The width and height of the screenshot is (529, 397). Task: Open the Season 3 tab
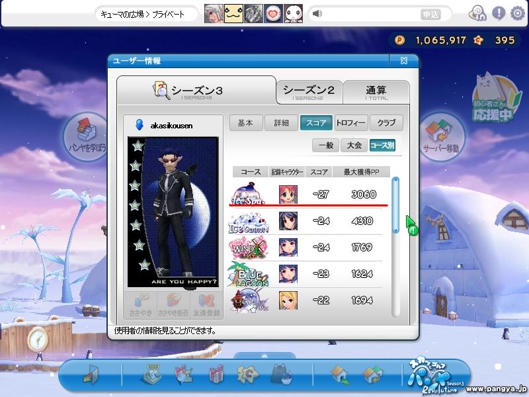coord(196,91)
